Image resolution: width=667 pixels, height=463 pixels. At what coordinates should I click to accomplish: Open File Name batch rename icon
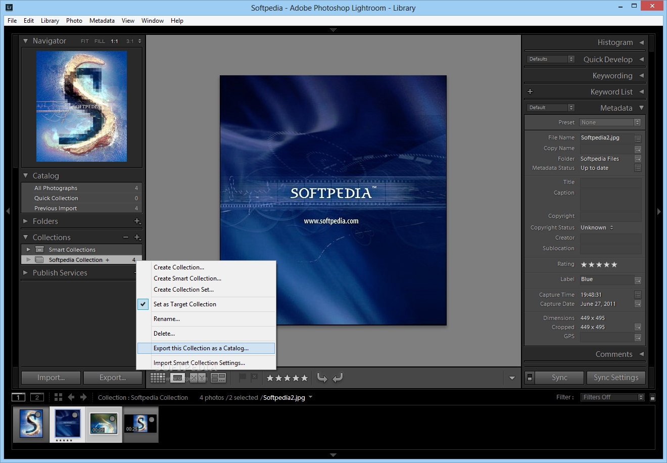[638, 138]
